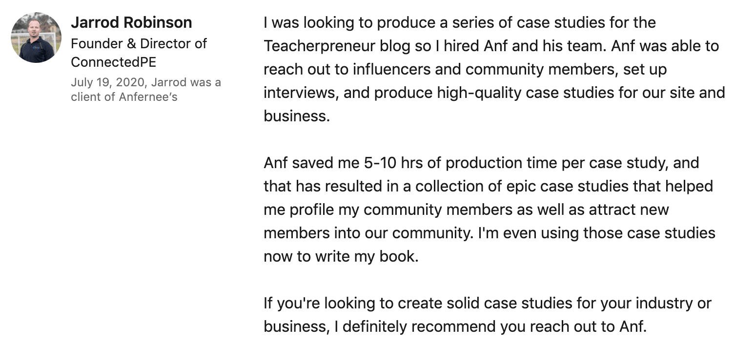735x343 pixels.
Task: Click the line starting "that has resulted"
Action: 488,186
